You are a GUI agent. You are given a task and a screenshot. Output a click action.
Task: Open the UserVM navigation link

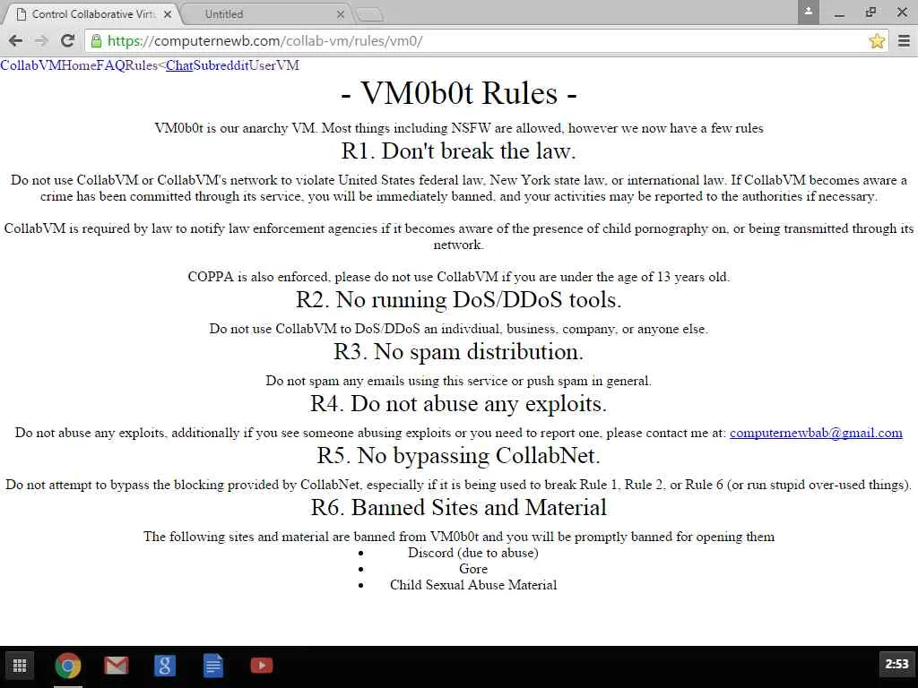[274, 64]
